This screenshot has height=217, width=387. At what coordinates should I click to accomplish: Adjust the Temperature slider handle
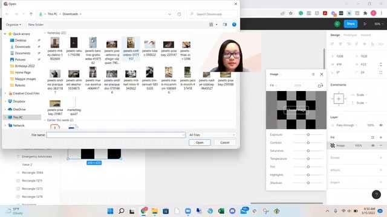308,159
